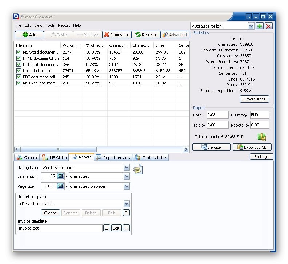
Task: Uncheck MS Word document checkbox
Action: pos(19,52)
